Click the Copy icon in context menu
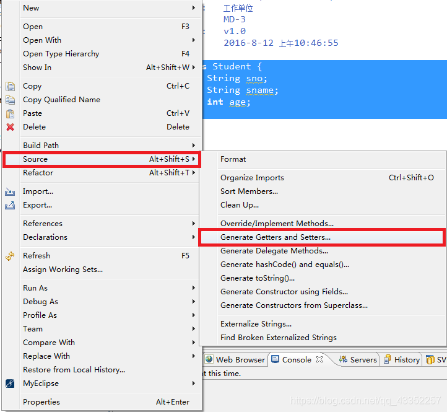This screenshot has width=447, height=412. tap(10, 86)
